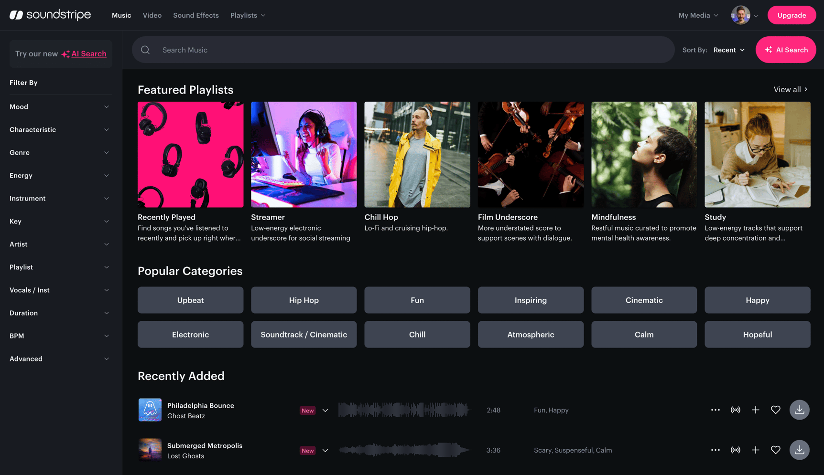The width and height of the screenshot is (824, 475).
Task: Find similar tracks to Philadelphia Bounce
Action: [735, 410]
